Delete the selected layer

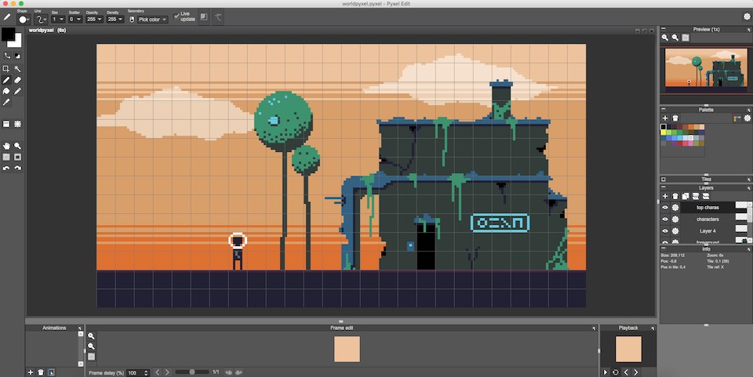675,196
